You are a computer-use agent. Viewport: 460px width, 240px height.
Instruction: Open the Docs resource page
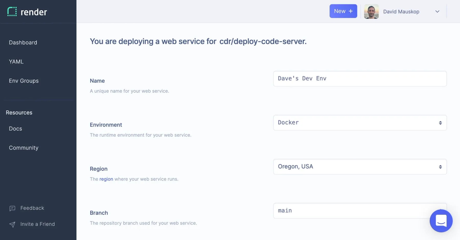tap(15, 129)
